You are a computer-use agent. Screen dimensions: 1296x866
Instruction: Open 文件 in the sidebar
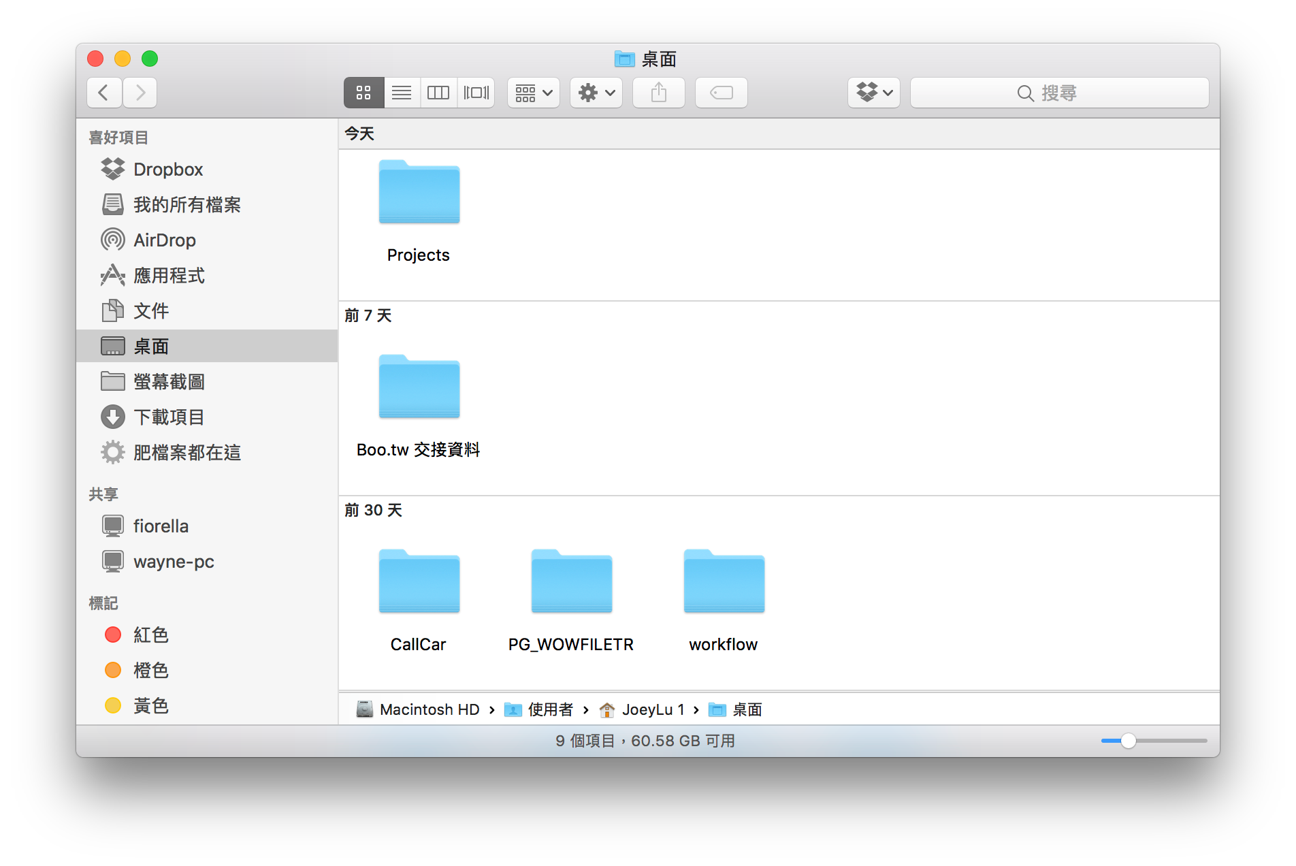(207, 310)
